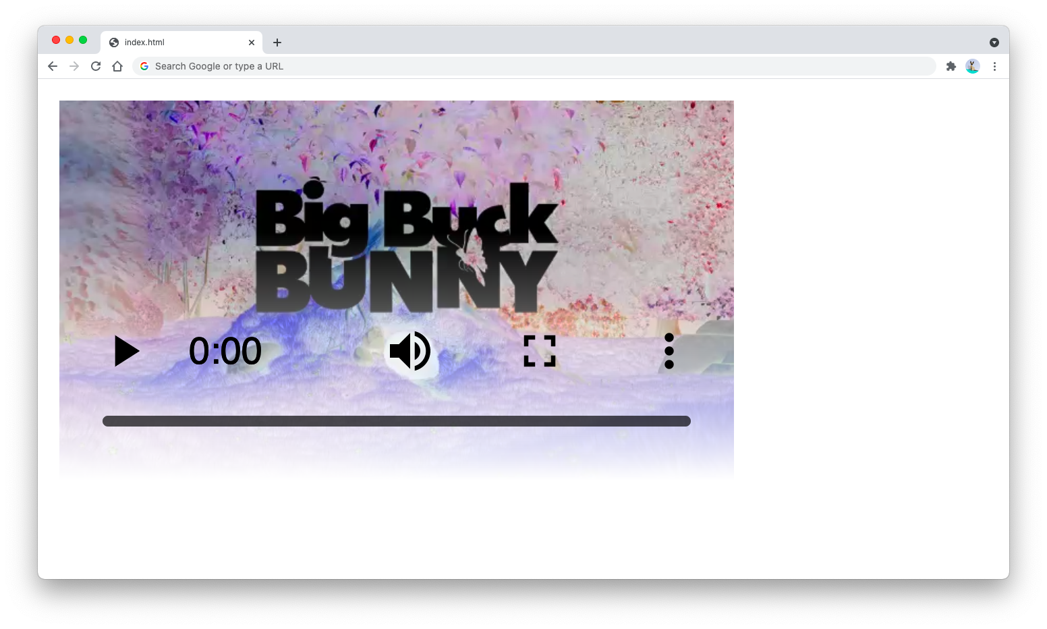Go back to previous page
This screenshot has width=1047, height=629.
[x=53, y=66]
